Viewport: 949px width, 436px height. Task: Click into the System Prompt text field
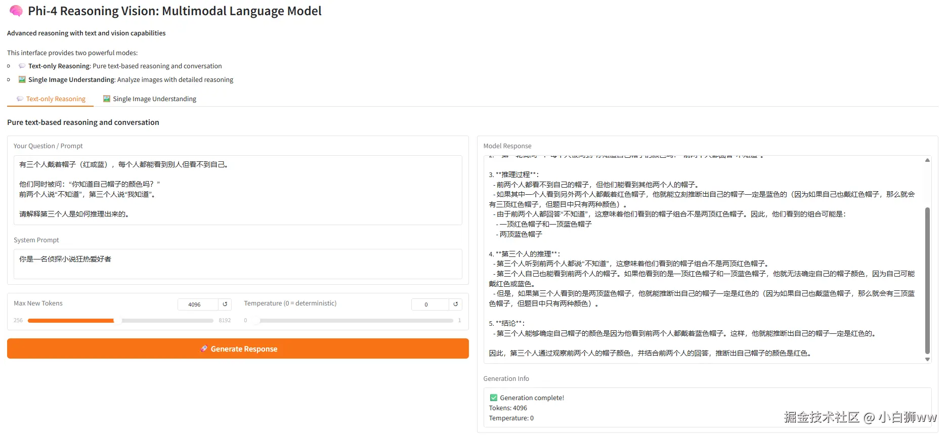(x=238, y=264)
